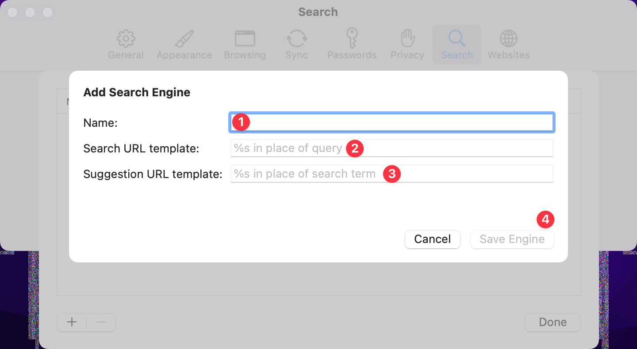The width and height of the screenshot is (637, 349).
Task: Open the Browsing preferences pane
Action: click(245, 44)
